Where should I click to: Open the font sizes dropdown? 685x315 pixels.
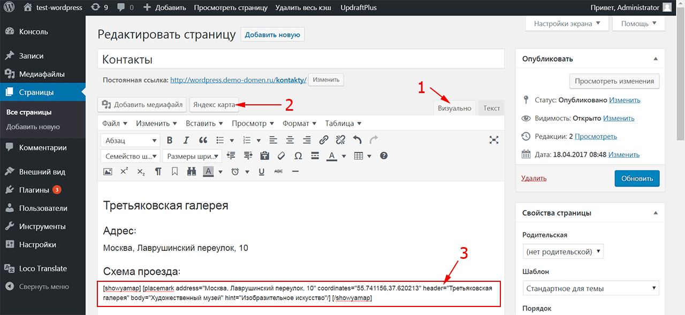pyautogui.click(x=192, y=156)
